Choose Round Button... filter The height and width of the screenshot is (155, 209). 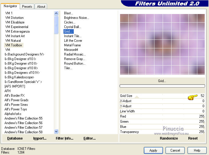(x=75, y=63)
